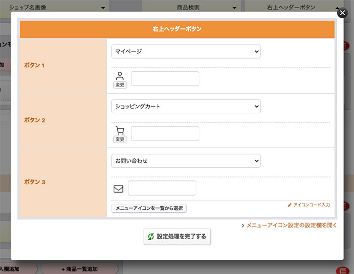Open the マイページ dropdown
The width and height of the screenshot is (354, 274).
coord(186,52)
